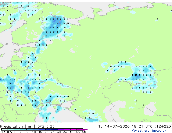Pick the 30–35 mm purple legend swatch
This screenshot has height=133, width=172.
tap(61, 129)
